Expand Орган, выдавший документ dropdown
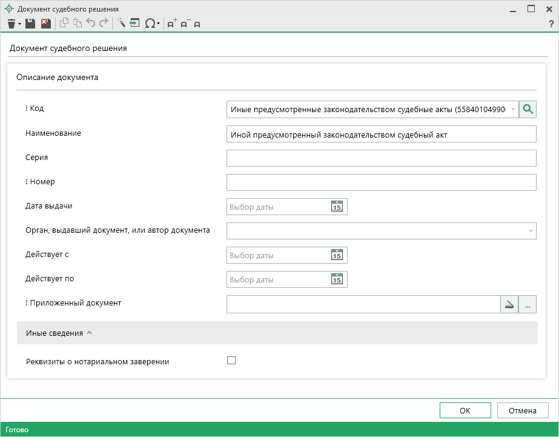The height and width of the screenshot is (437, 559). (x=531, y=231)
